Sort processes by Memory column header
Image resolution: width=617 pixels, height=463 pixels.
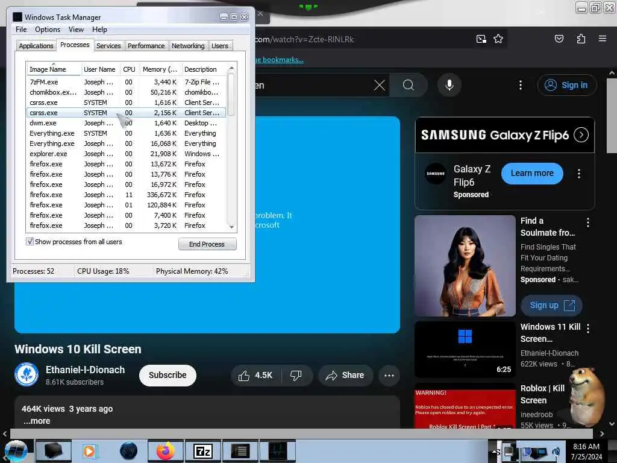pos(160,69)
